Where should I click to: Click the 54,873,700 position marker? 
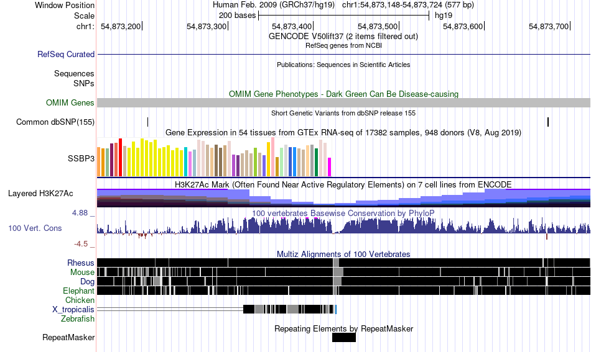coord(549,26)
